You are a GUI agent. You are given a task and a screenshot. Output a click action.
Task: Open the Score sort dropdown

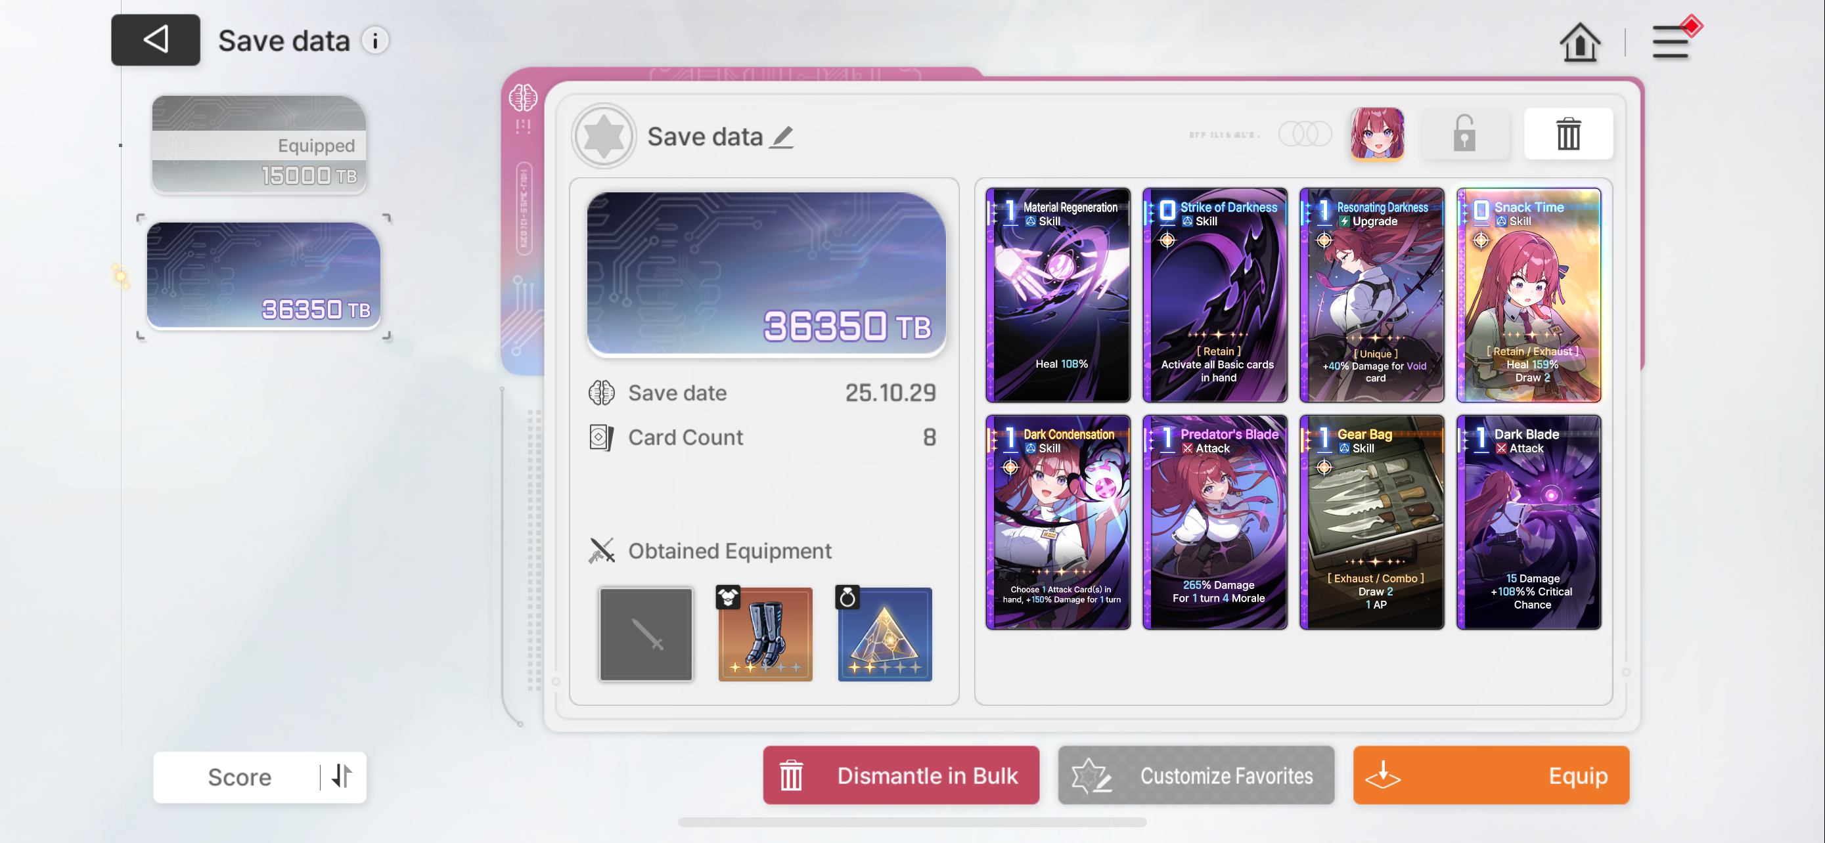coord(240,777)
